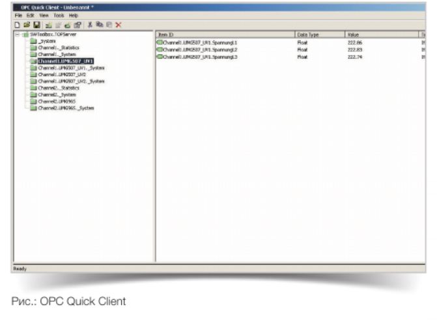Click the Cut scissors toolbar icon
This screenshot has height=320, width=437.
(x=91, y=24)
